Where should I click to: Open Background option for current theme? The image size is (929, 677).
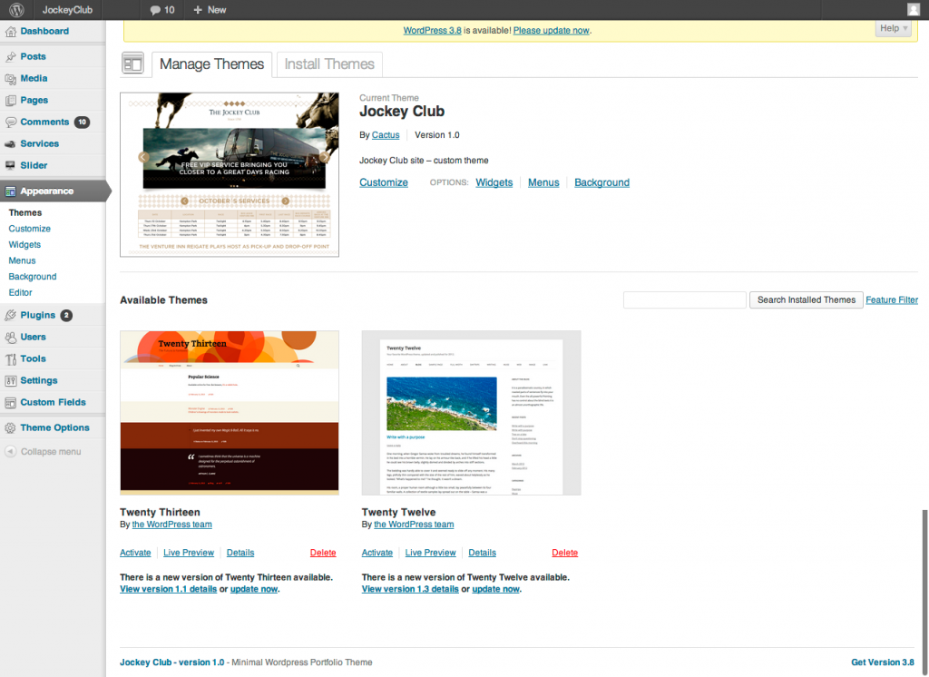click(x=602, y=182)
